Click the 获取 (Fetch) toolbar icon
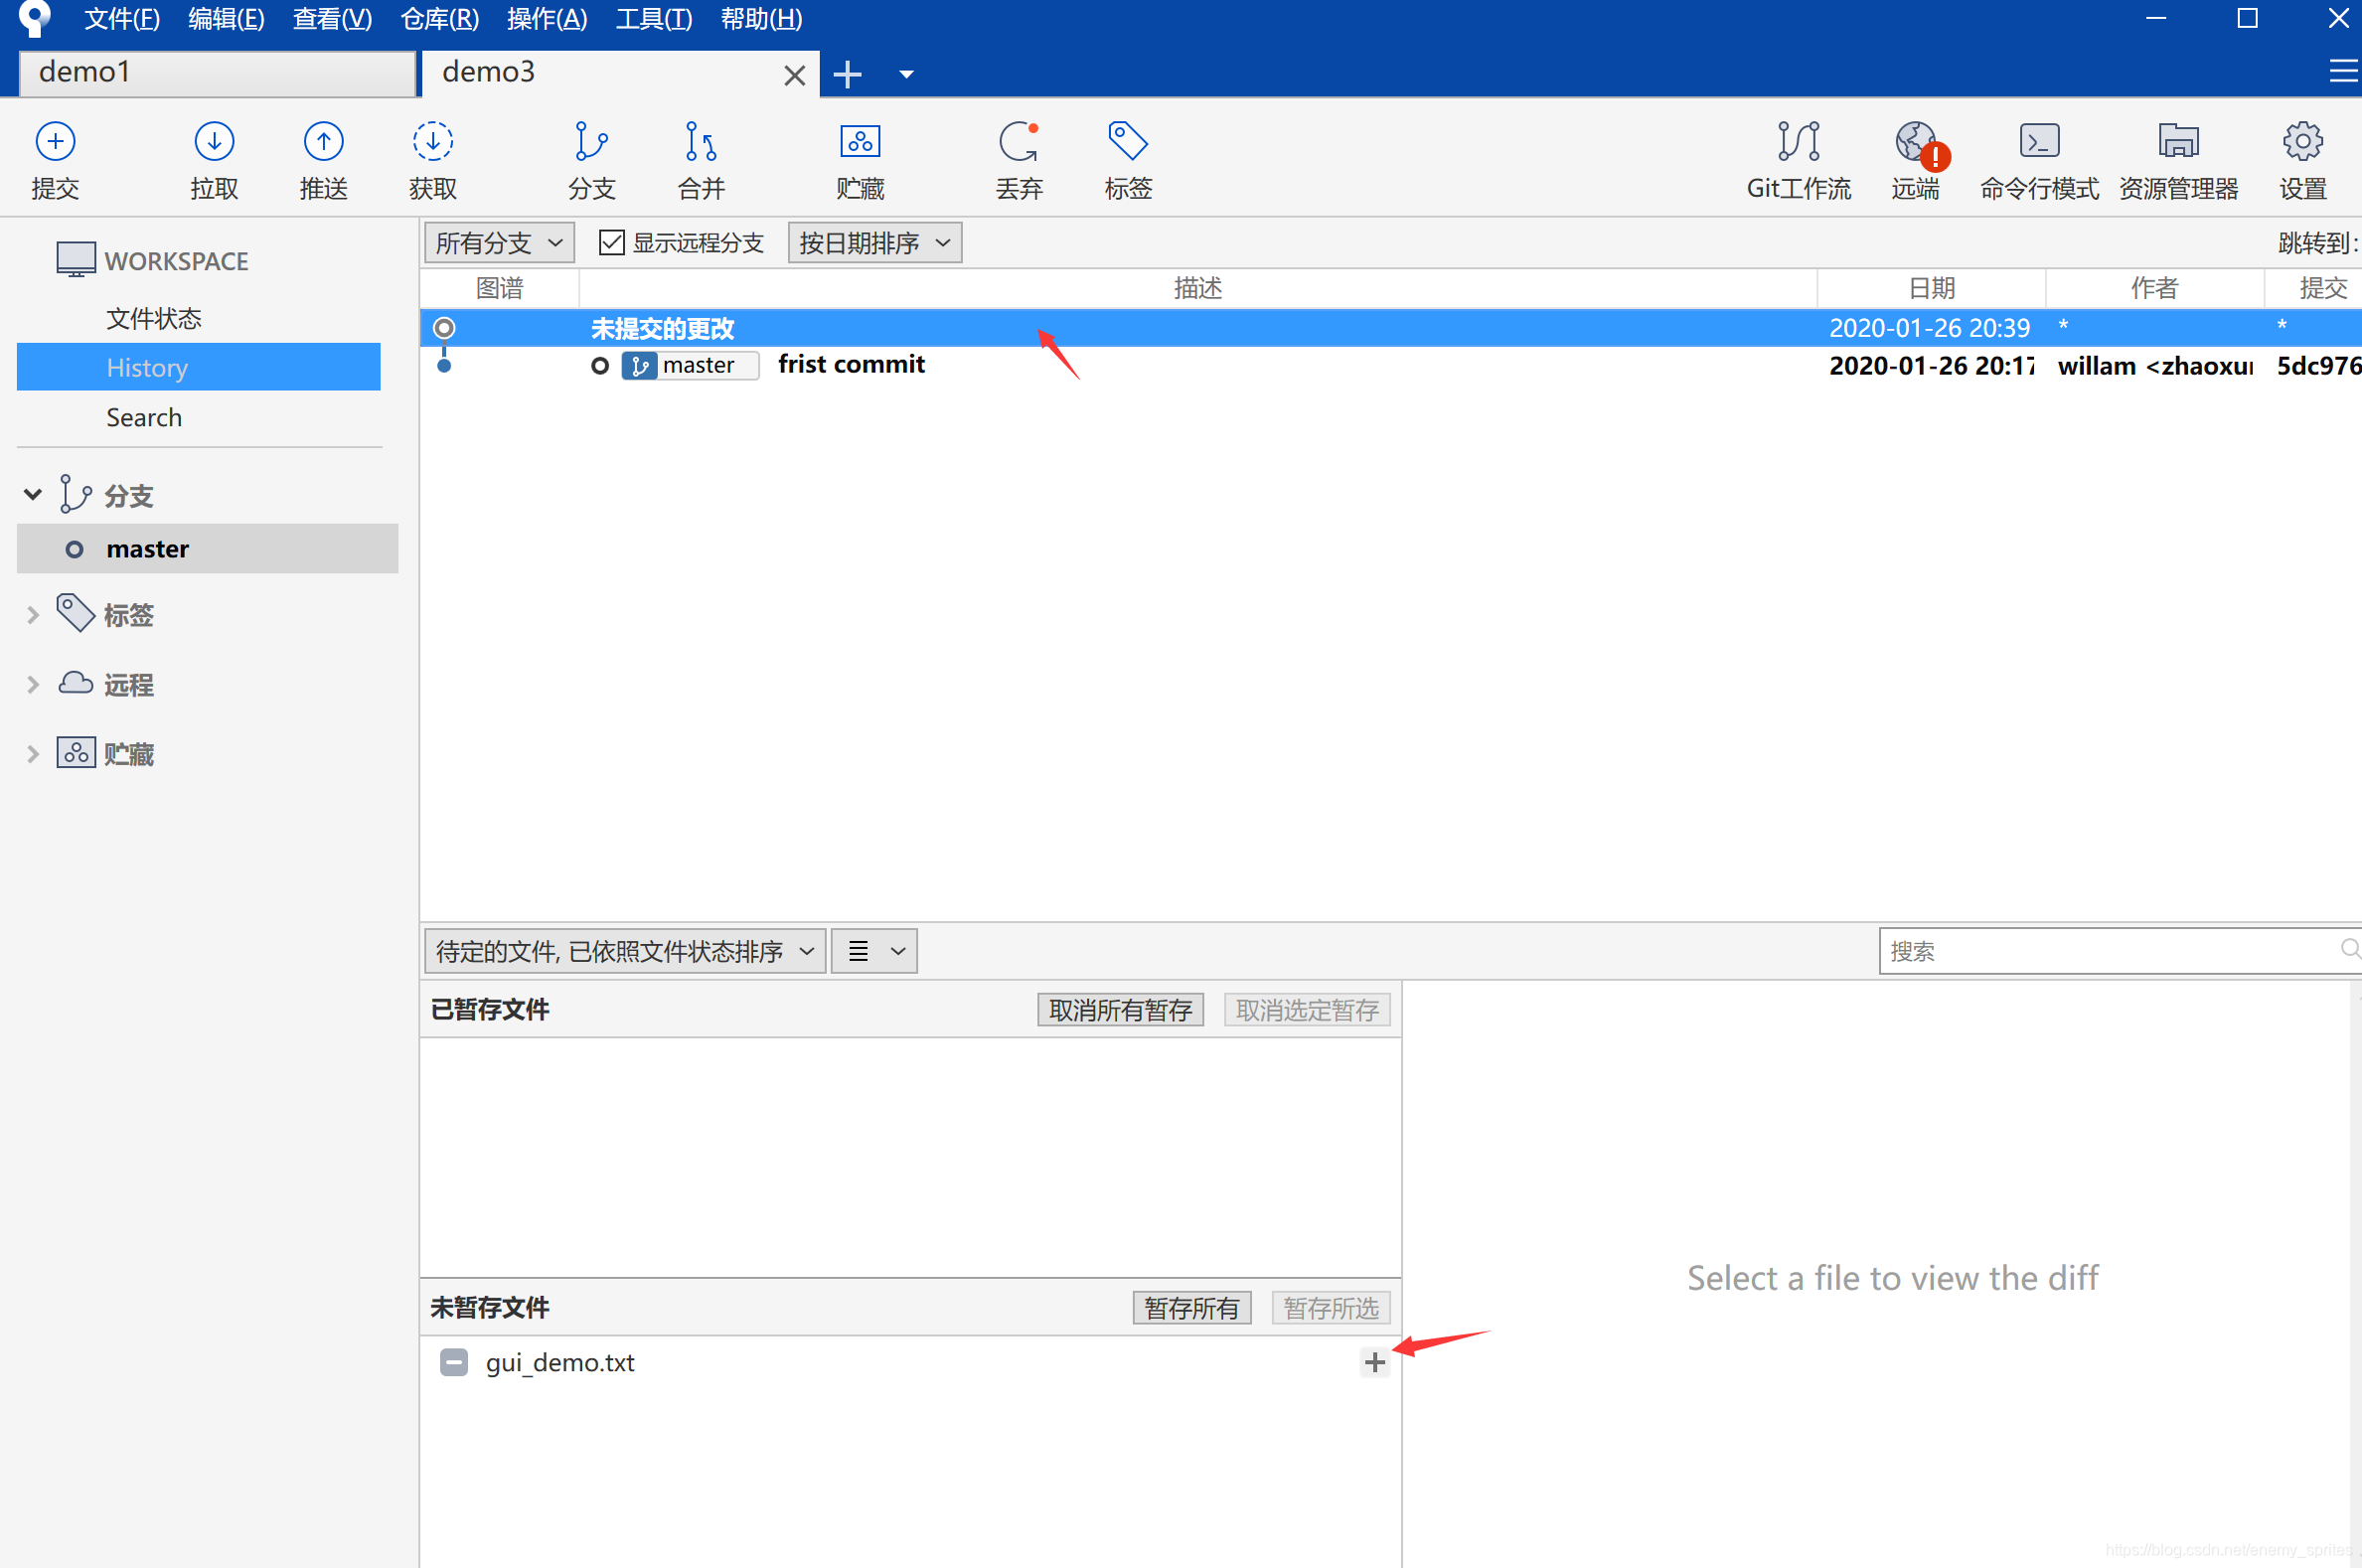 [x=432, y=142]
